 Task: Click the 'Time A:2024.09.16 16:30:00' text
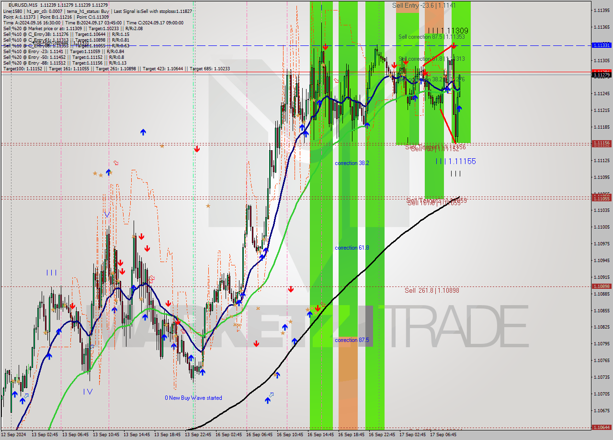32,22
